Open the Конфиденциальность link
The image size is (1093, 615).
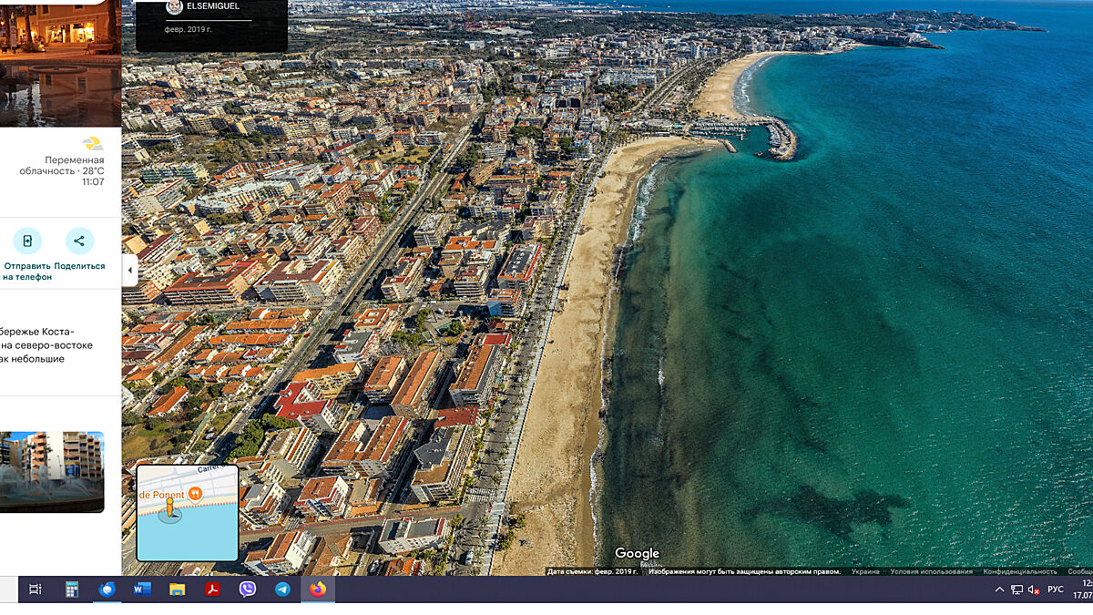coord(1020,571)
